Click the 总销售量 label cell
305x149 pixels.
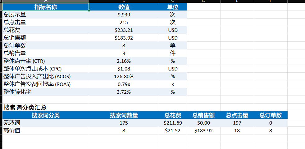click(46, 53)
